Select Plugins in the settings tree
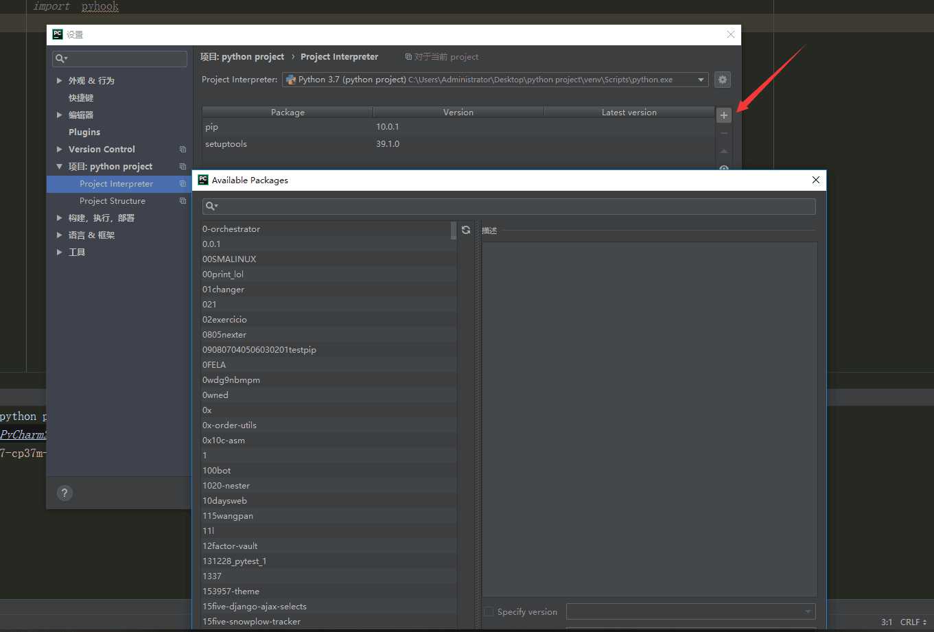 tap(84, 132)
